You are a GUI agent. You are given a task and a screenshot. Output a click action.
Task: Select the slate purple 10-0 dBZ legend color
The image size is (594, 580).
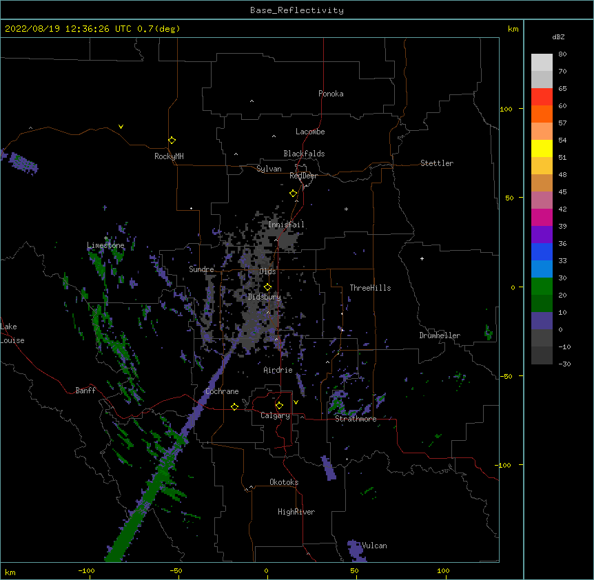pyautogui.click(x=542, y=321)
